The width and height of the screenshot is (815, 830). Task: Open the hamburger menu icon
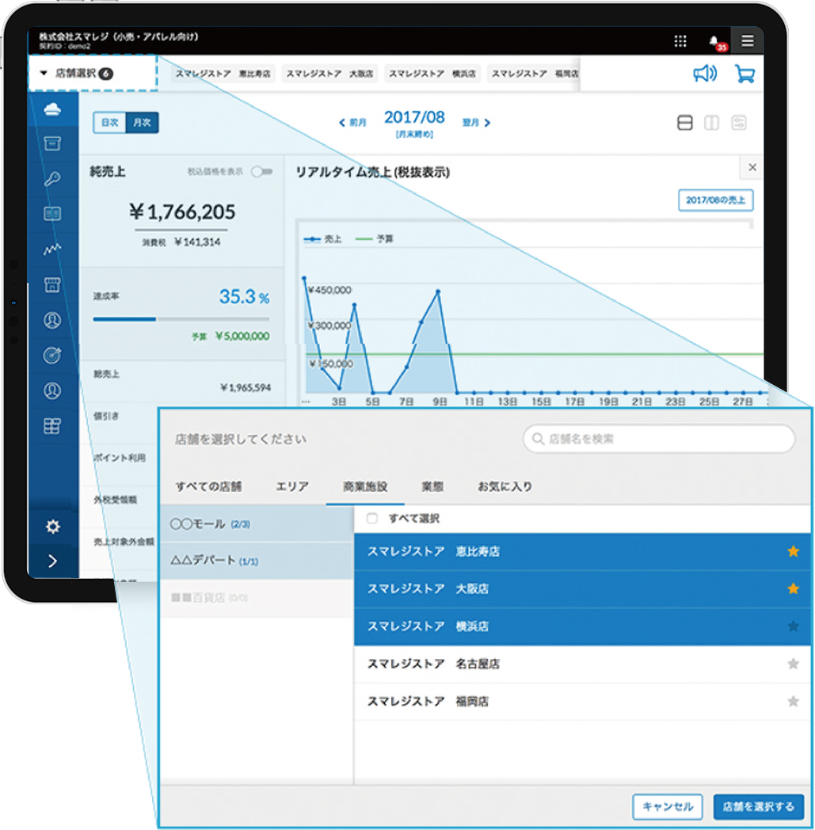(748, 41)
